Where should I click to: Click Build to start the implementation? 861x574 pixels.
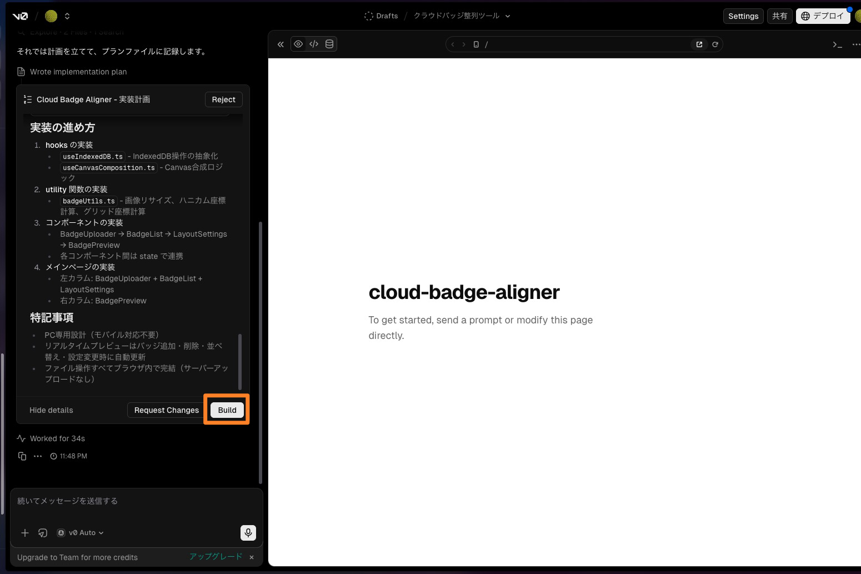coord(227,410)
